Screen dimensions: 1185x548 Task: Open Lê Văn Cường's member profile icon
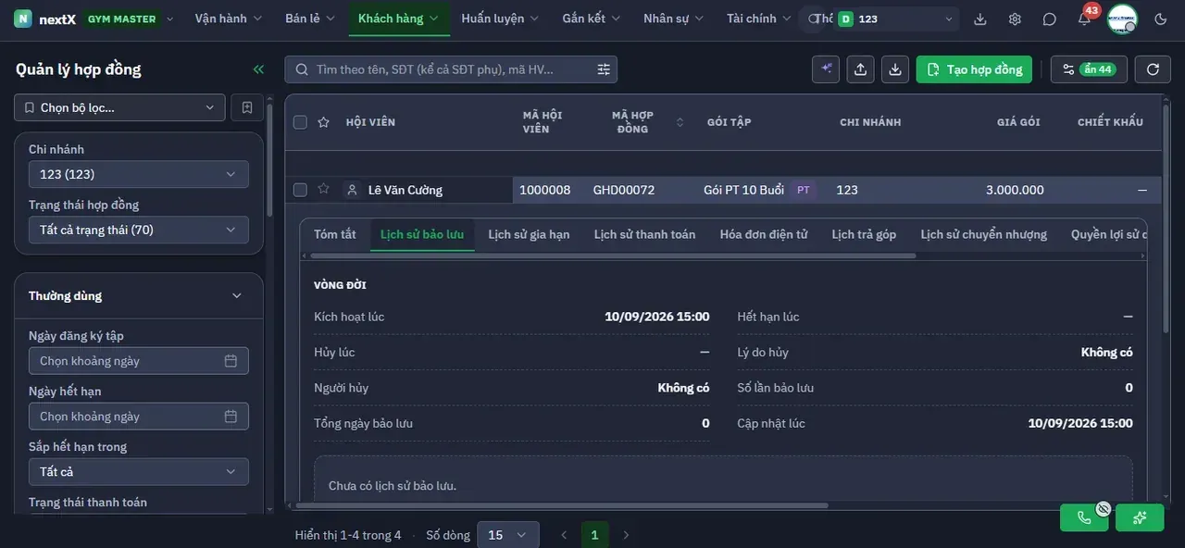click(x=352, y=190)
